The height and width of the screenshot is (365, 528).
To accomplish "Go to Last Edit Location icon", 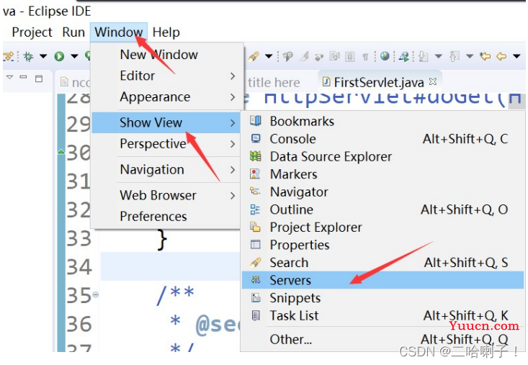I will [x=486, y=56].
